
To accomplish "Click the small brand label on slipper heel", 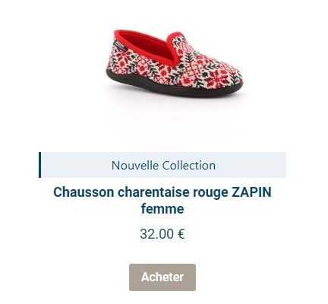I will point(119,45).
